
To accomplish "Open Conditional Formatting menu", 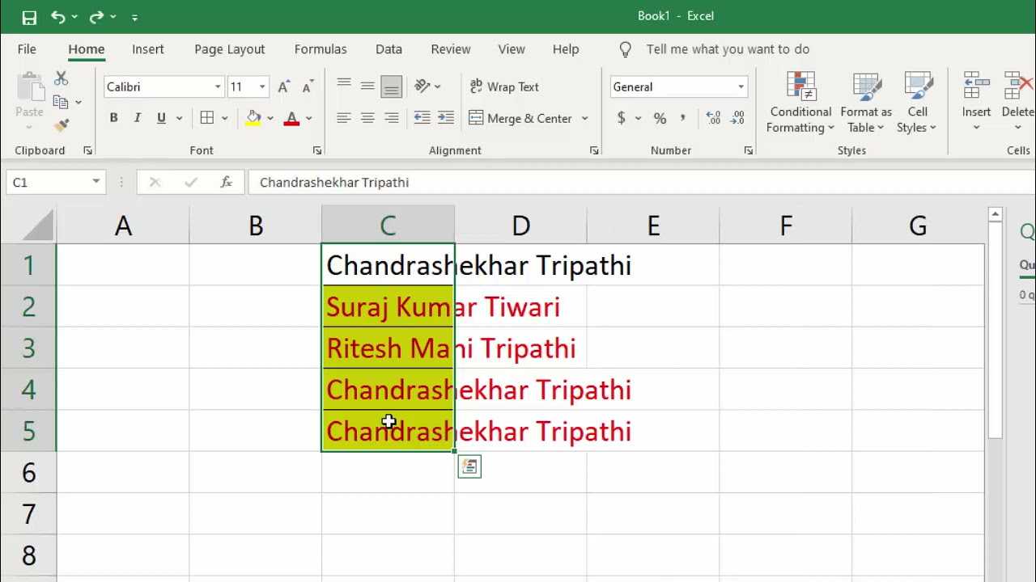I will tap(800, 103).
